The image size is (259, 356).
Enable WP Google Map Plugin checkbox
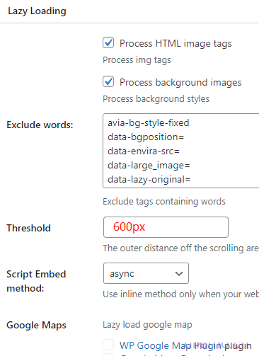(108, 345)
